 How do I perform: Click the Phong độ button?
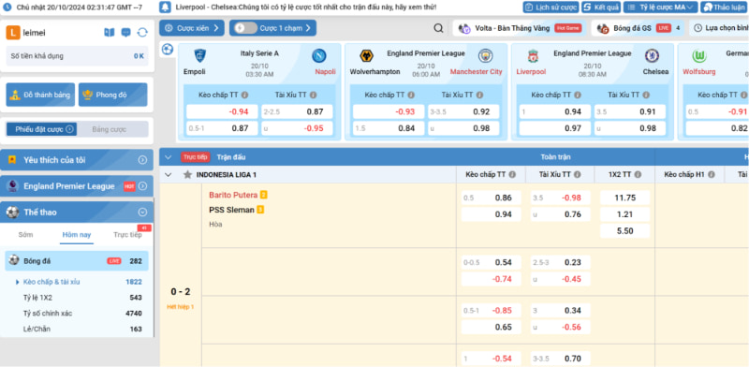[112, 95]
